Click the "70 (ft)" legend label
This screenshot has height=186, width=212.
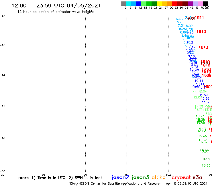(x=205, y=8)
